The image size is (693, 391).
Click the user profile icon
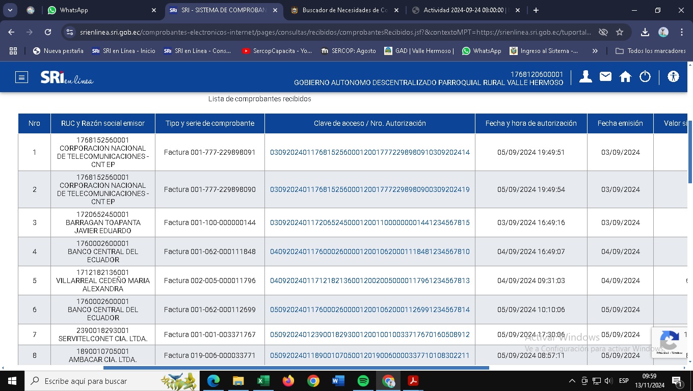click(585, 77)
